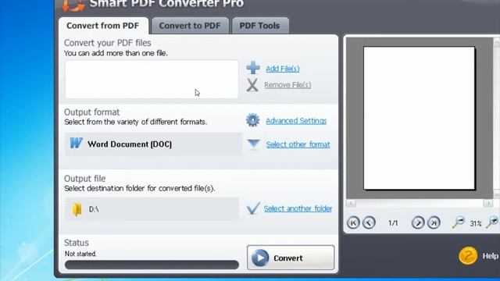Viewport: 500px width, 281px height.
Task: Click the checkmark icon beside Select another folder
Action: (253, 208)
